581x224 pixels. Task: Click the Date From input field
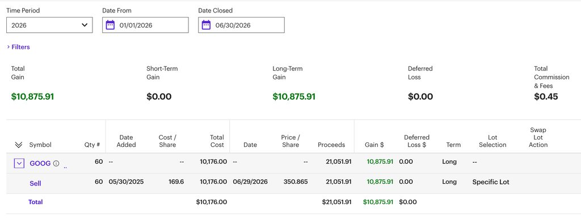[x=145, y=25]
